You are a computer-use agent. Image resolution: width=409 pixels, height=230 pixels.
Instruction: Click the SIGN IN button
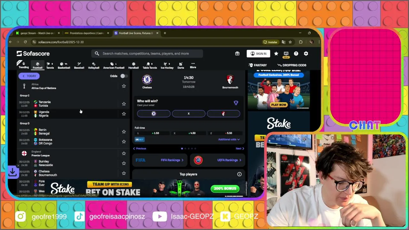(258, 54)
